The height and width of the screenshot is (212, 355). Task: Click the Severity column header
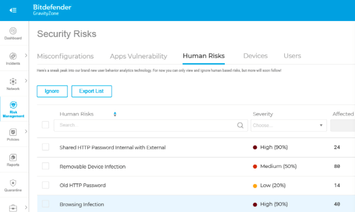[263, 114]
